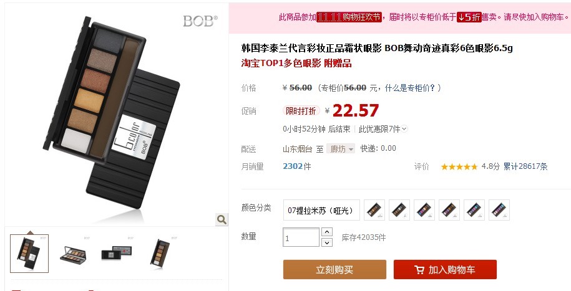Increase quantity with the up arrow

pos(327,232)
